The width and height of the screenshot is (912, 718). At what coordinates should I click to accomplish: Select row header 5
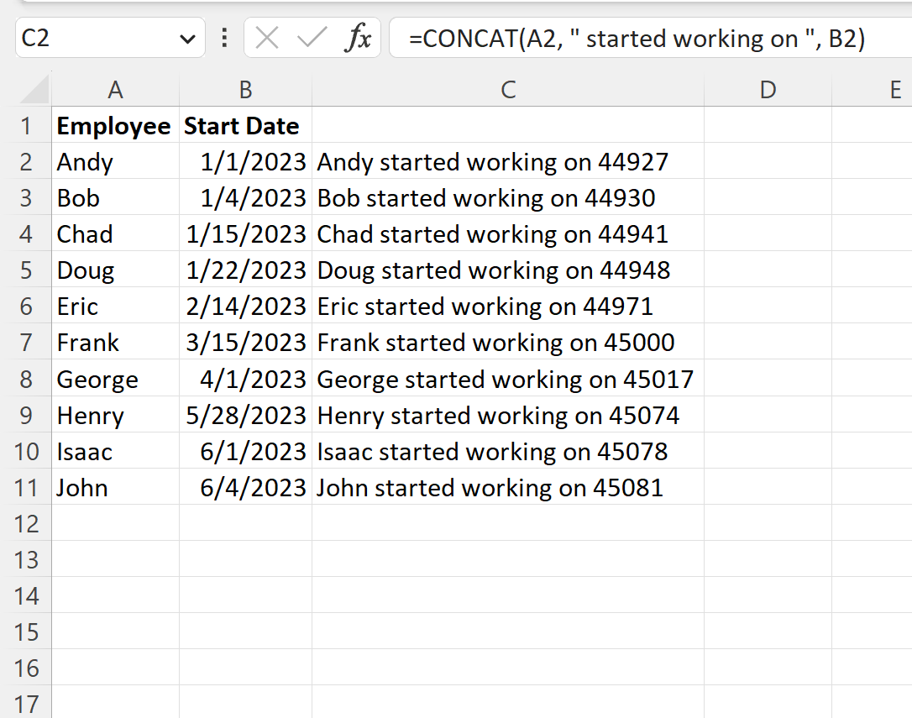coord(27,270)
